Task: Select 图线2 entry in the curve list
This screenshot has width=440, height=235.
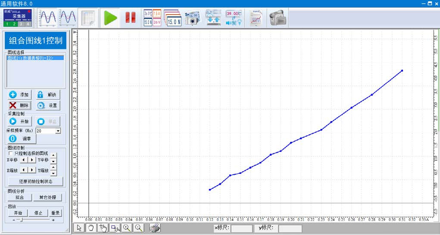Action: (35, 57)
